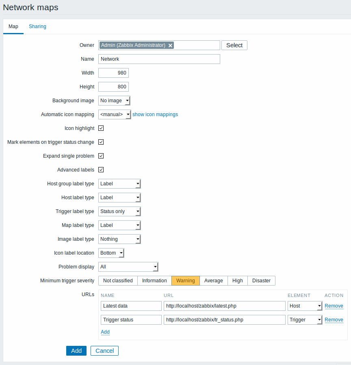
Task: Click the Name input field
Action: (x=159, y=59)
